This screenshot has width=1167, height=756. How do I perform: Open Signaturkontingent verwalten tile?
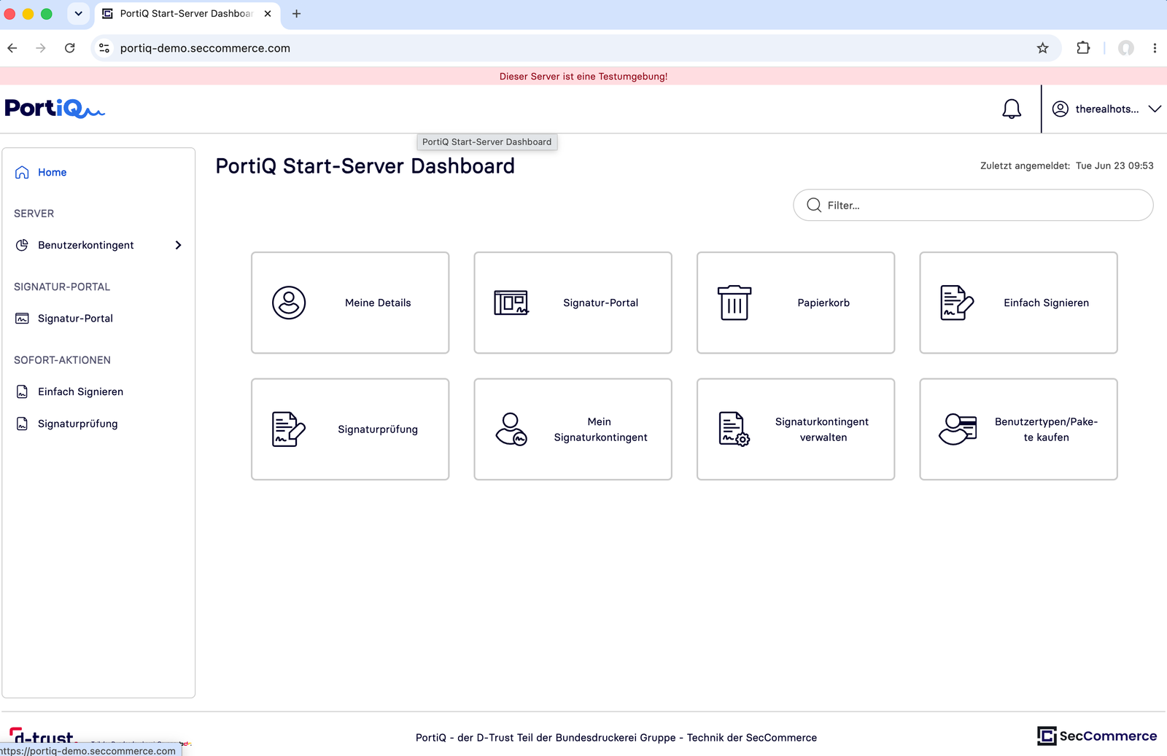click(x=796, y=429)
